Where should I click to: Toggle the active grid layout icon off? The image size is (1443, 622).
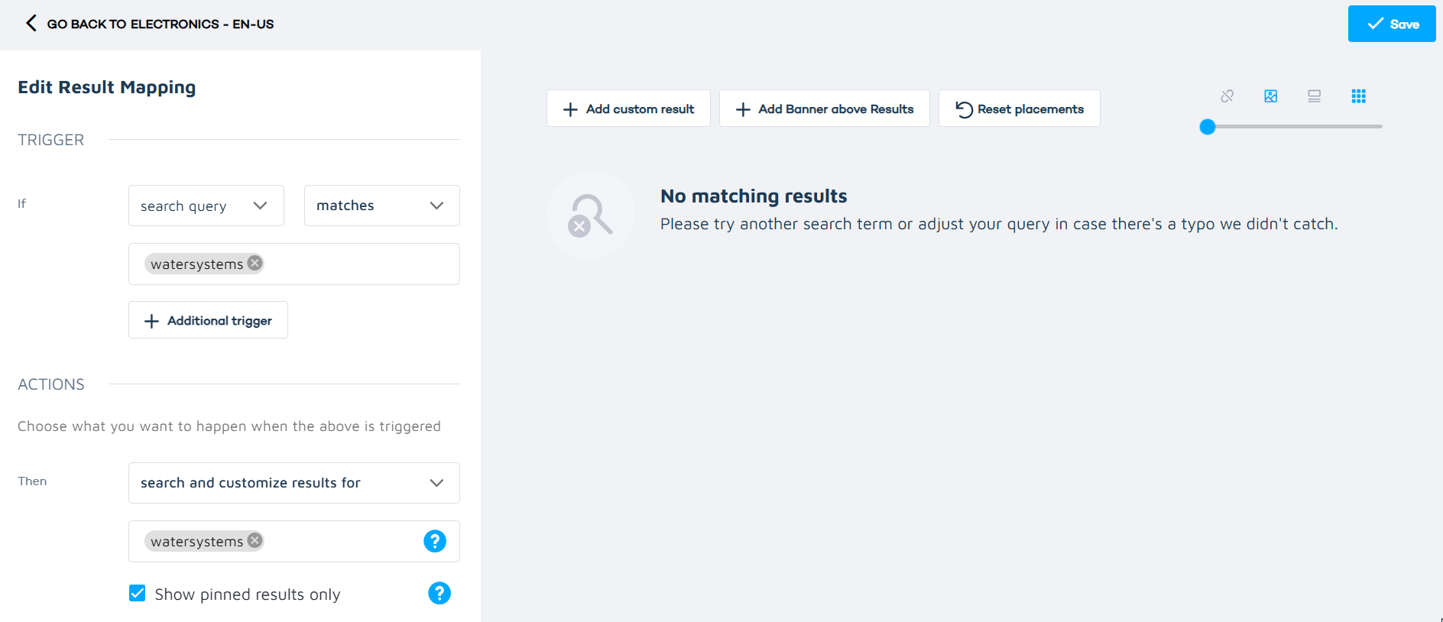click(x=1359, y=96)
